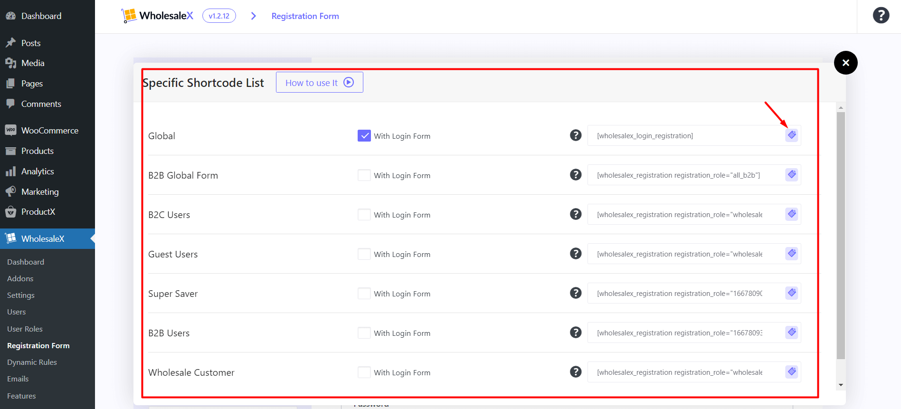Enable With Login Form for B2B Users
This screenshot has height=409, width=901.
coord(364,333)
